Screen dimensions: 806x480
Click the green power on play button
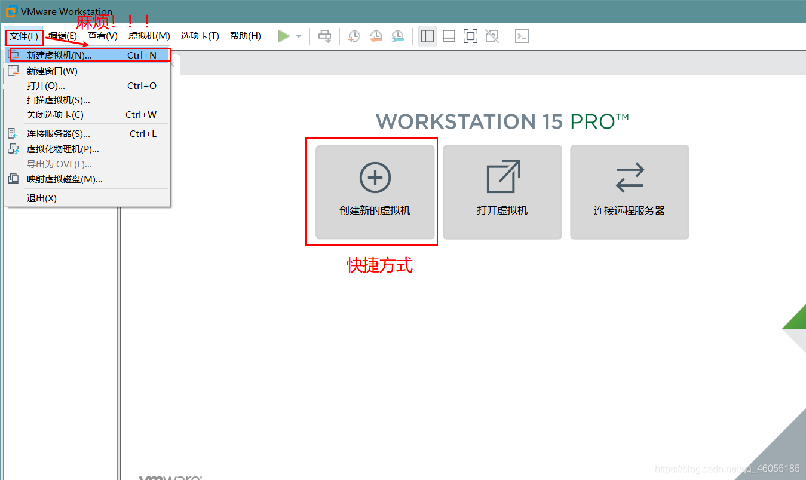pos(284,36)
